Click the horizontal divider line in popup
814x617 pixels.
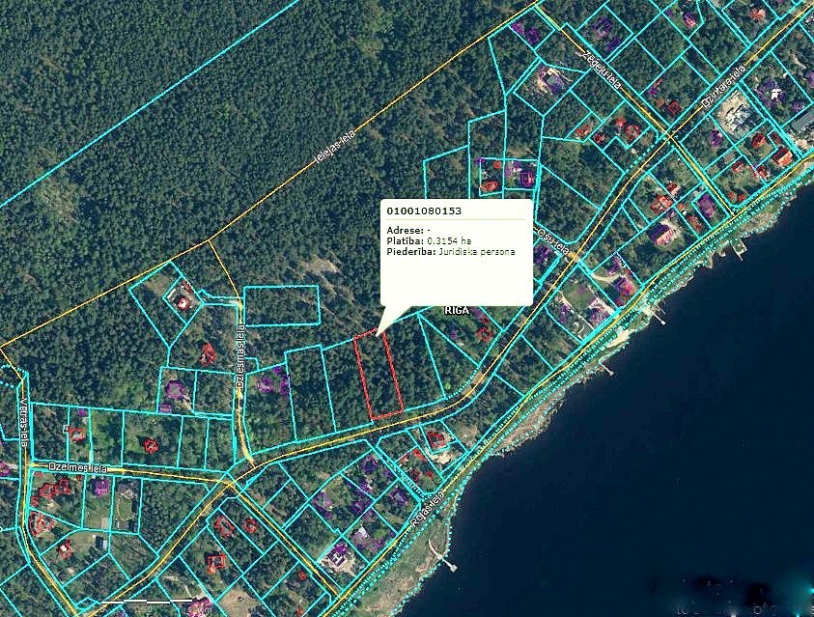(456, 220)
